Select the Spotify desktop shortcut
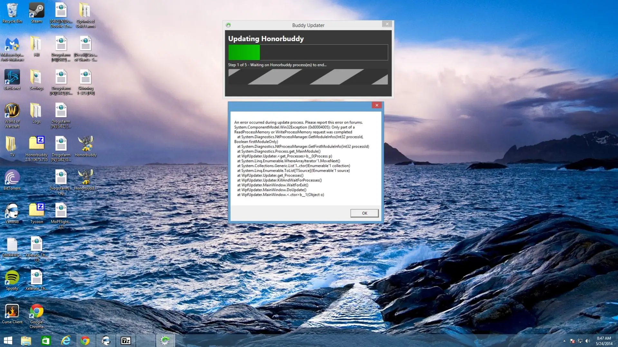This screenshot has width=618, height=347. coord(12,280)
